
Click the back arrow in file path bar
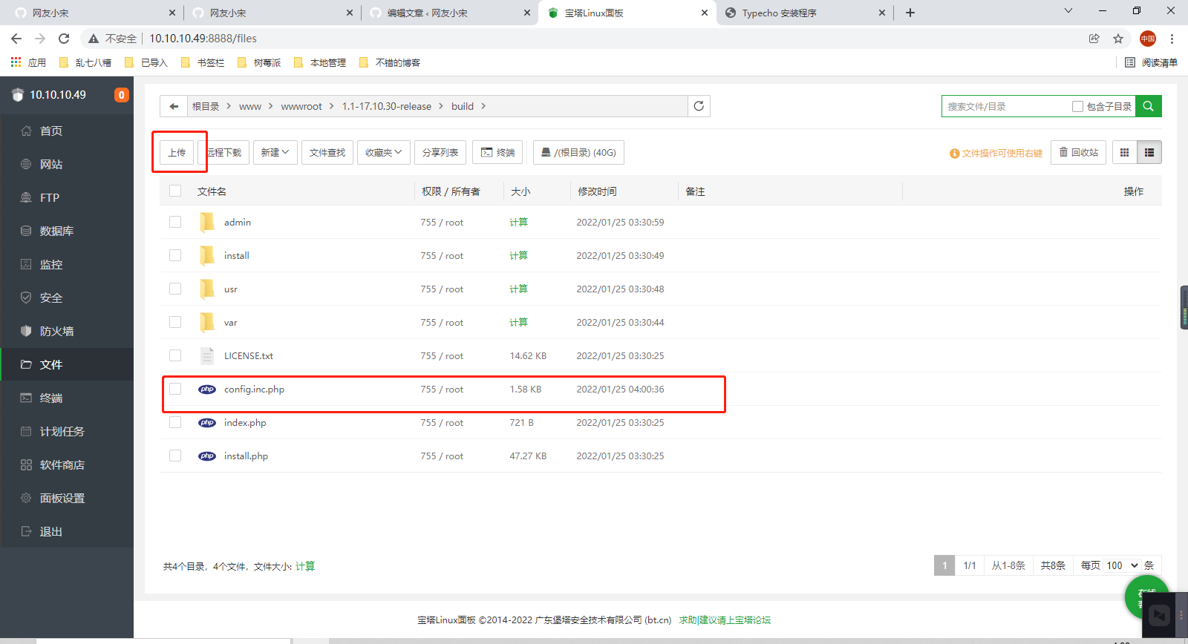(x=174, y=106)
